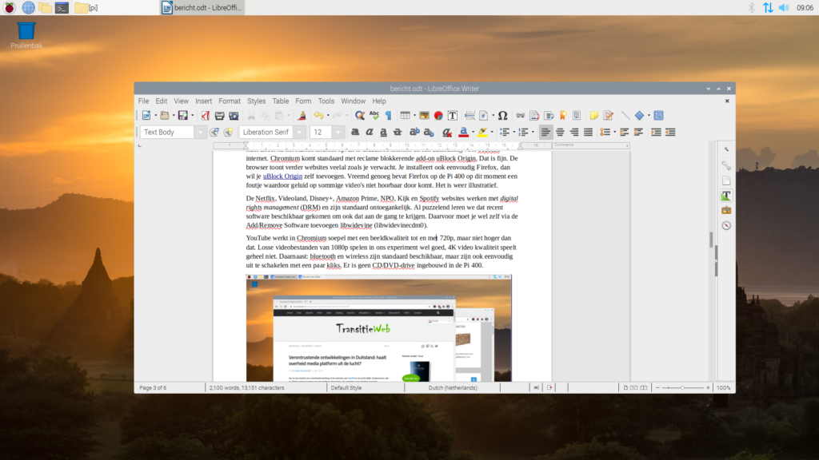Insert a cross-reference
This screenshot has height=460, width=819.
click(x=577, y=115)
